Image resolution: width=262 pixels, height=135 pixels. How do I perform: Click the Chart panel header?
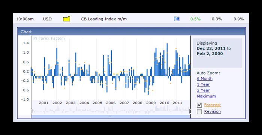pyautogui.click(x=132, y=32)
